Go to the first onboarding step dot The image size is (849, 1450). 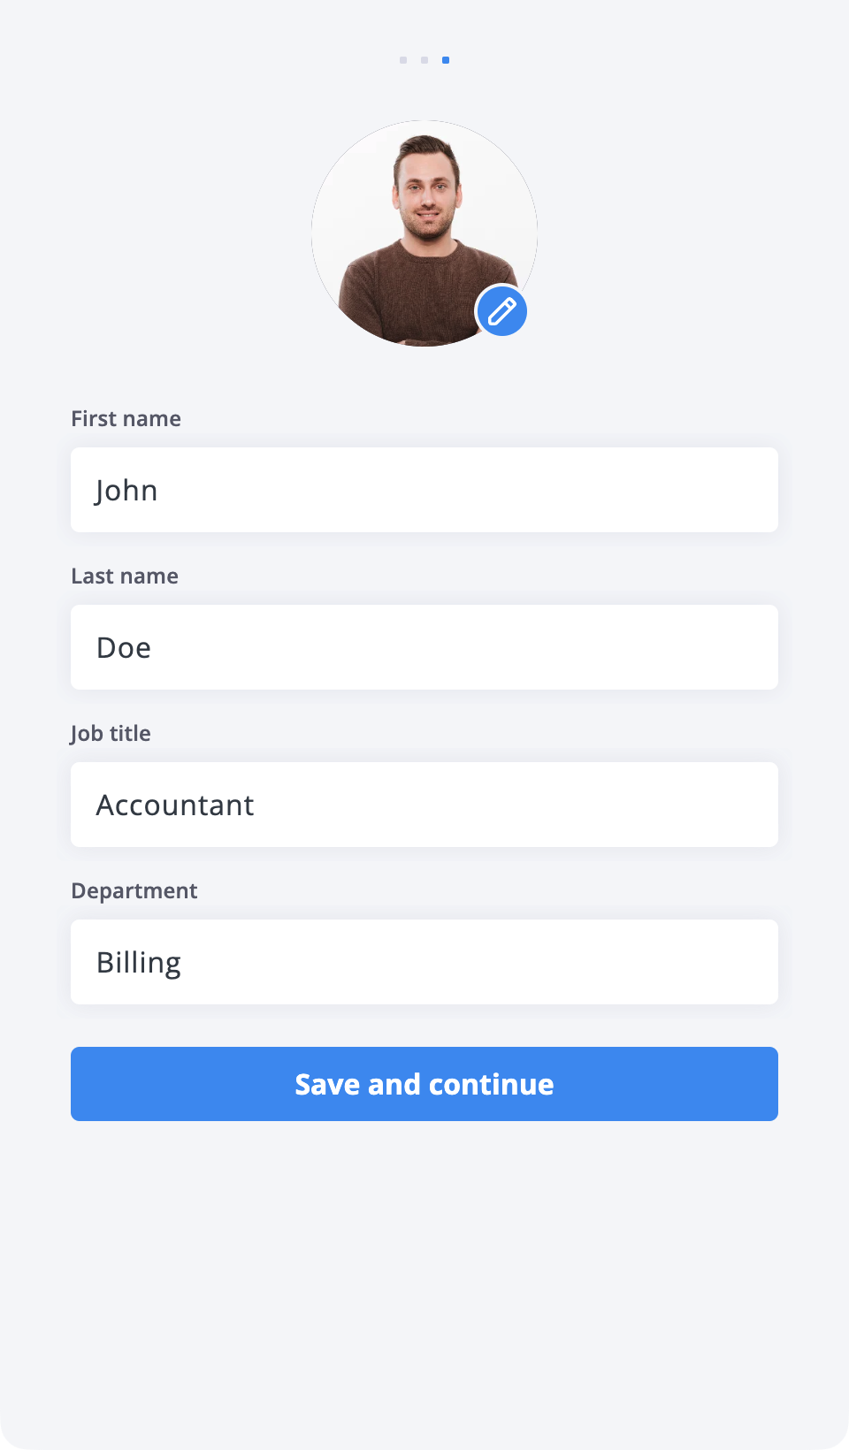click(x=403, y=60)
